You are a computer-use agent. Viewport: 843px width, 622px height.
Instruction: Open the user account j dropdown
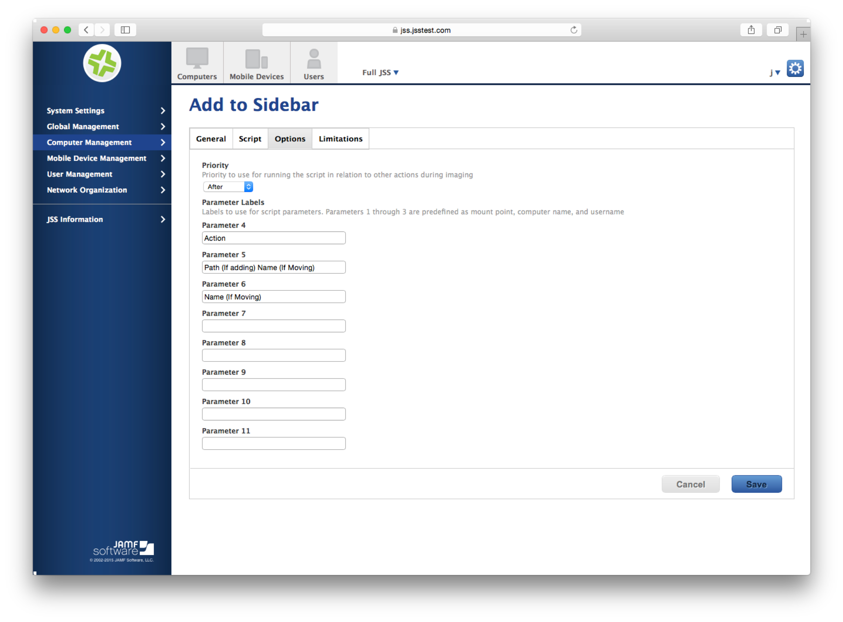[x=775, y=72]
